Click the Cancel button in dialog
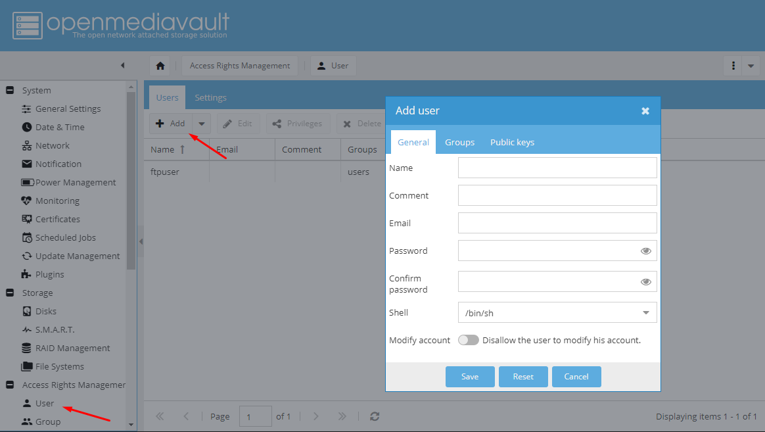 [576, 377]
